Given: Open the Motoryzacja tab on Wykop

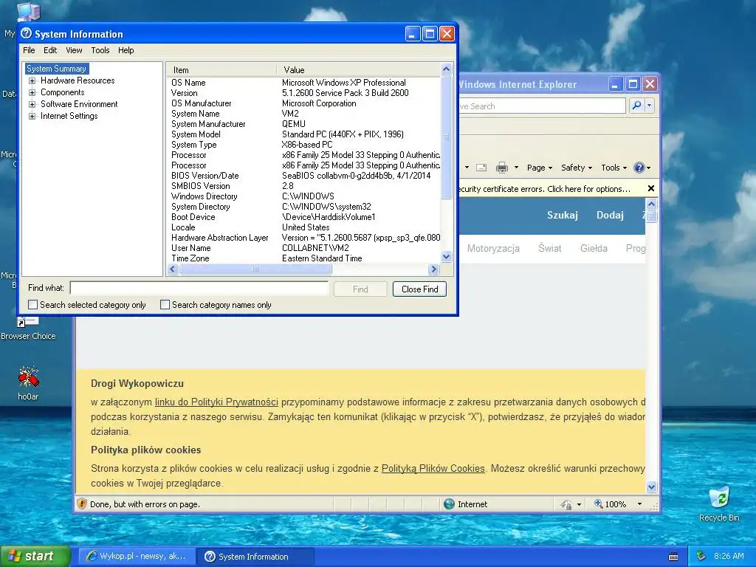Looking at the screenshot, I should [493, 248].
